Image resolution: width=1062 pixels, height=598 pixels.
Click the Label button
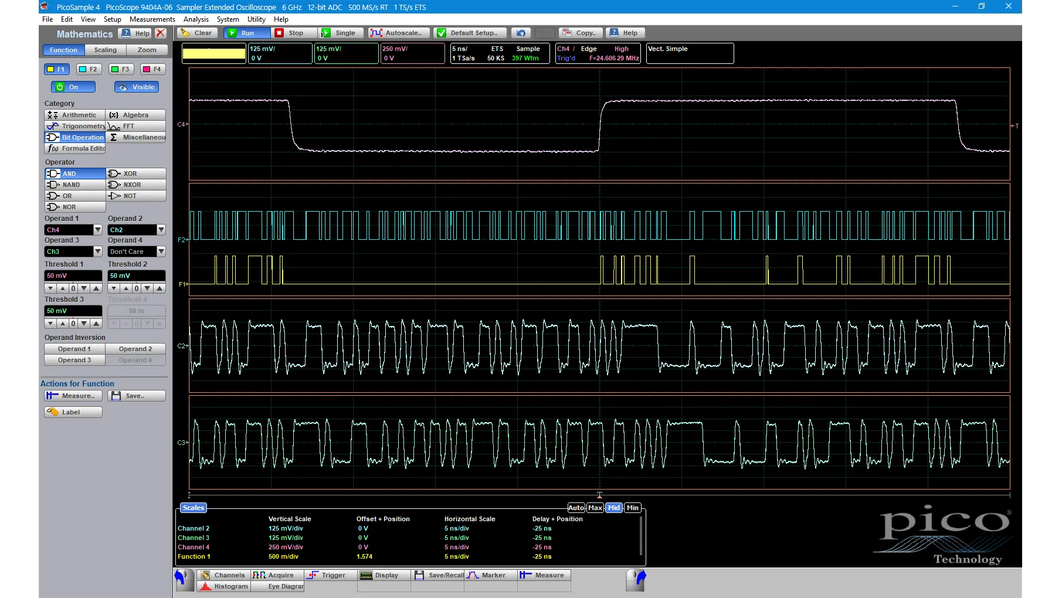click(x=73, y=412)
